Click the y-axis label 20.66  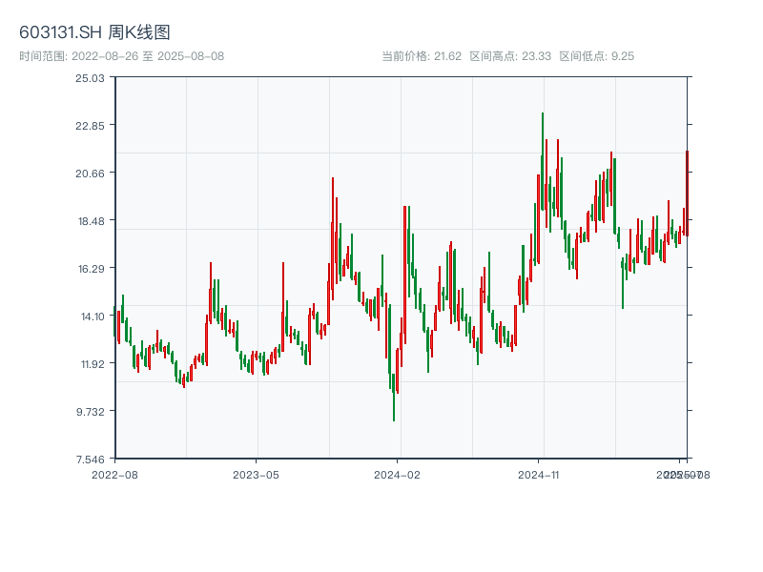90,174
